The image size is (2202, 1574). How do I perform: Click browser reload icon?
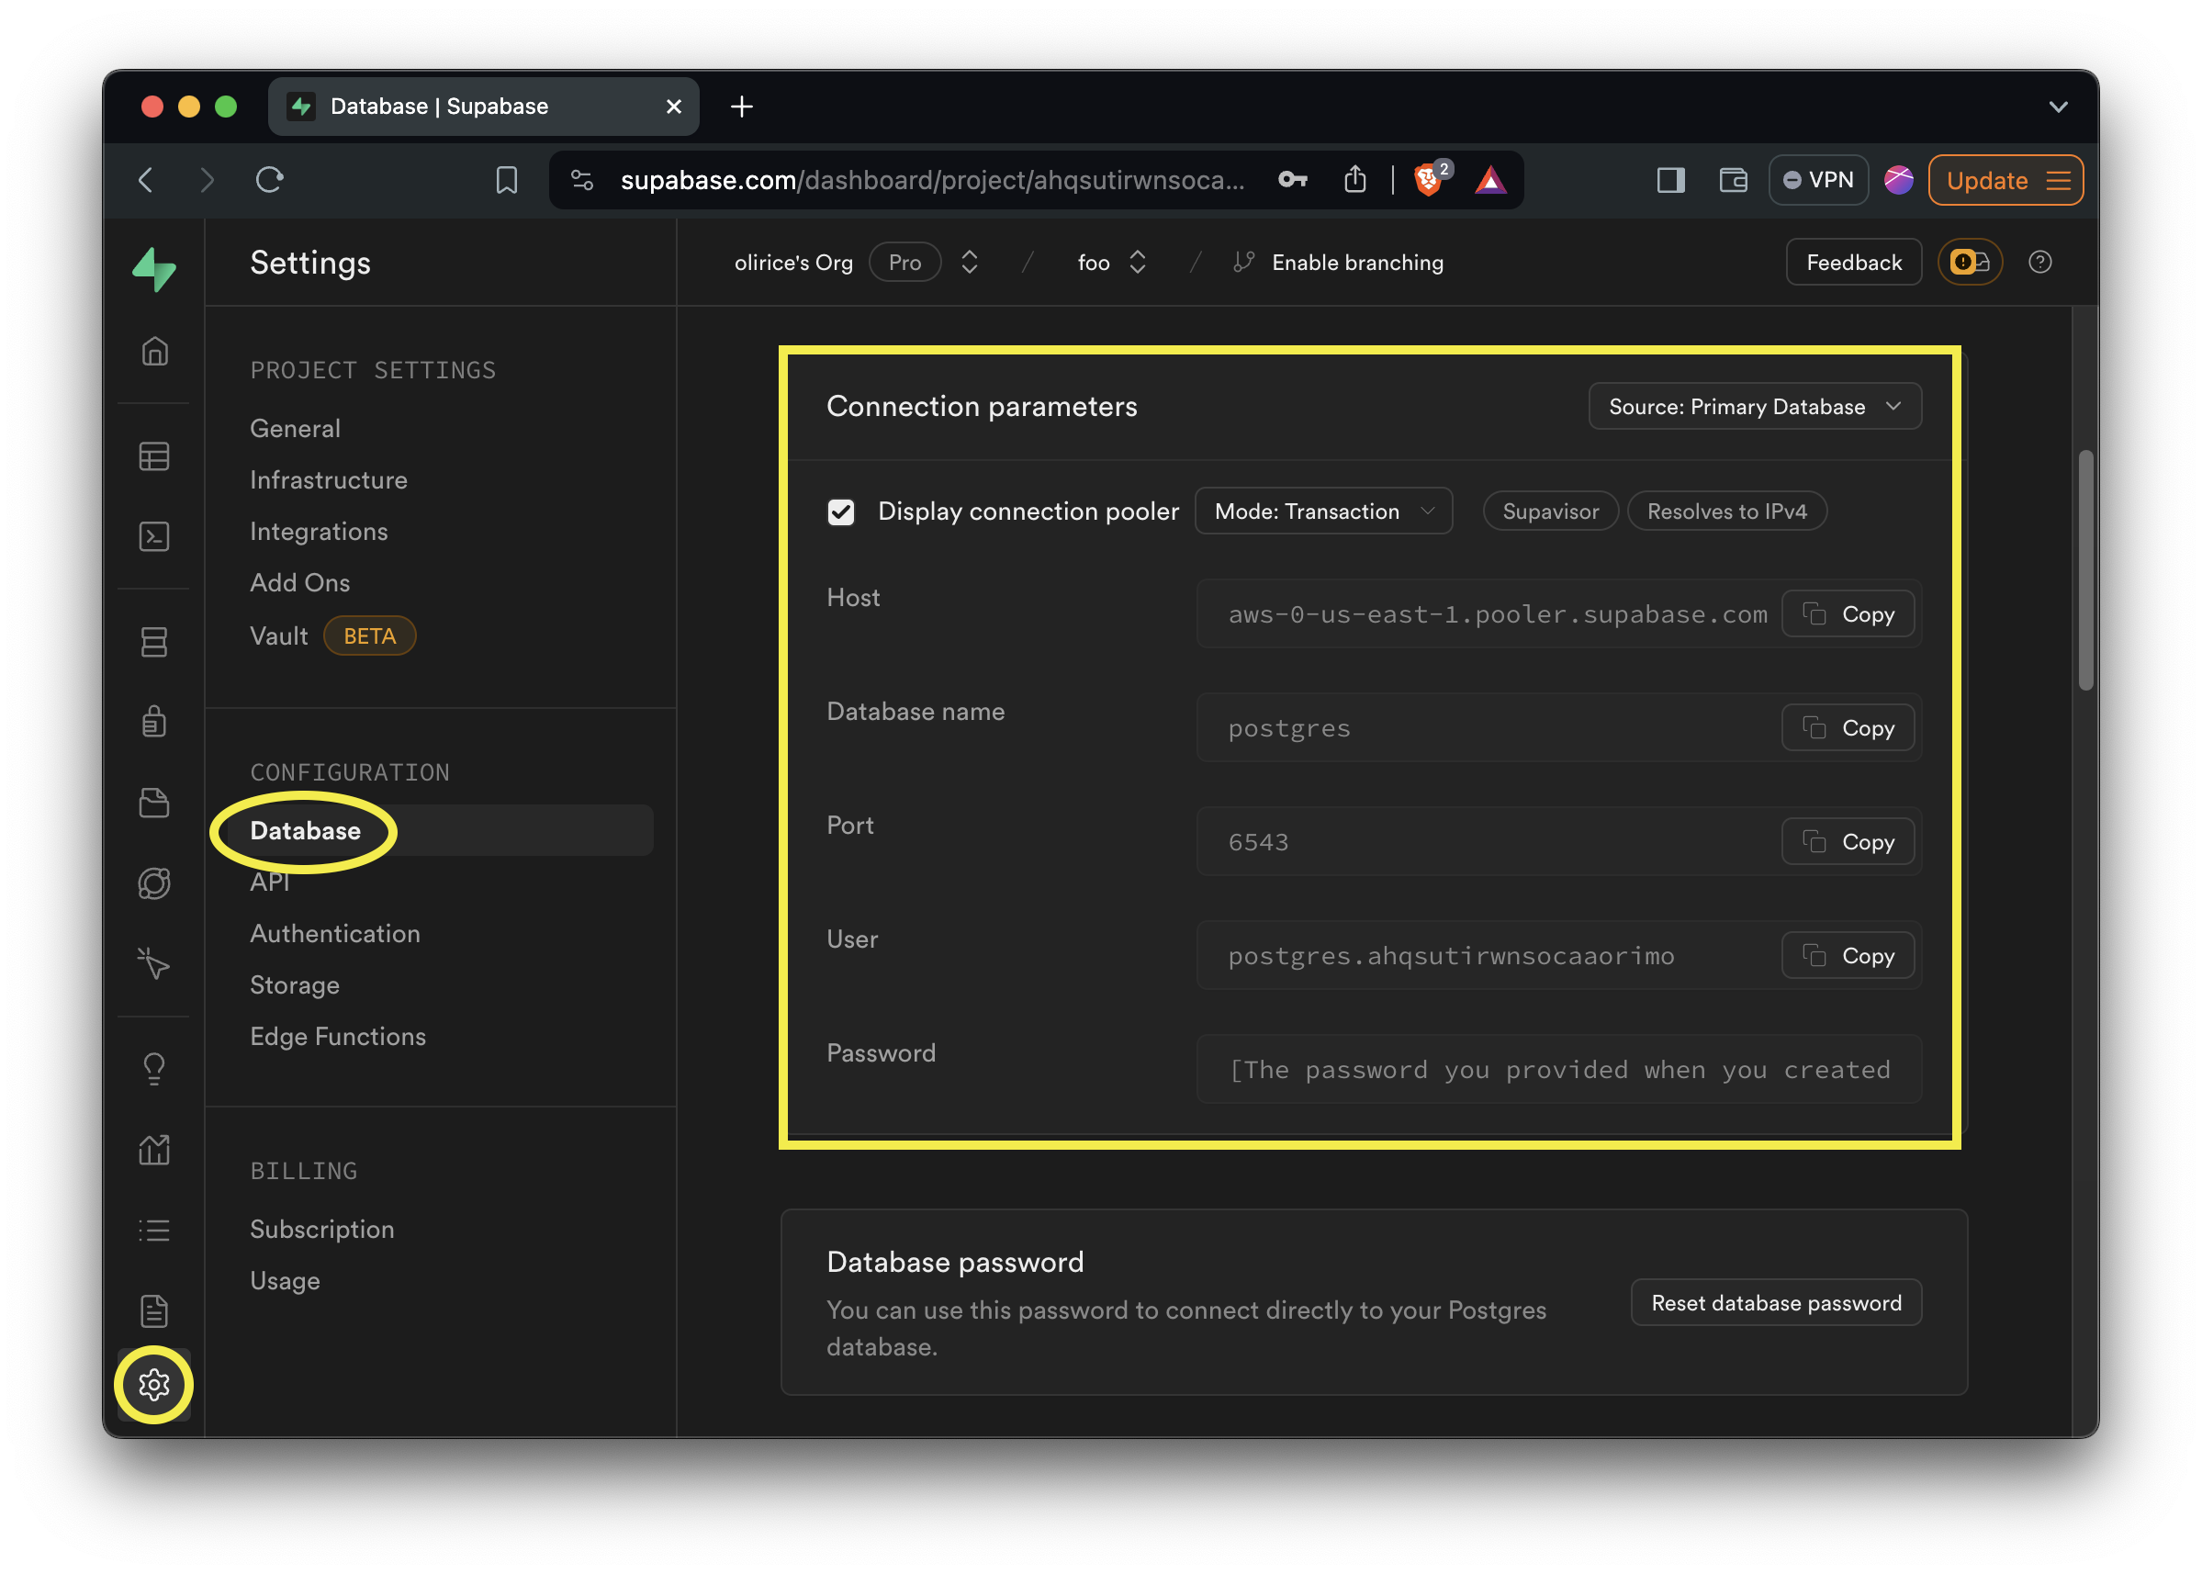pos(269,179)
